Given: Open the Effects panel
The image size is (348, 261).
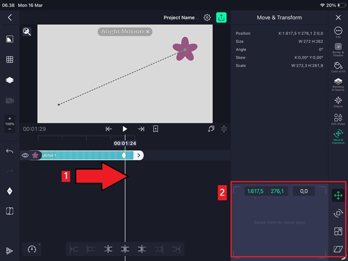Looking at the screenshot, I should [x=338, y=100].
